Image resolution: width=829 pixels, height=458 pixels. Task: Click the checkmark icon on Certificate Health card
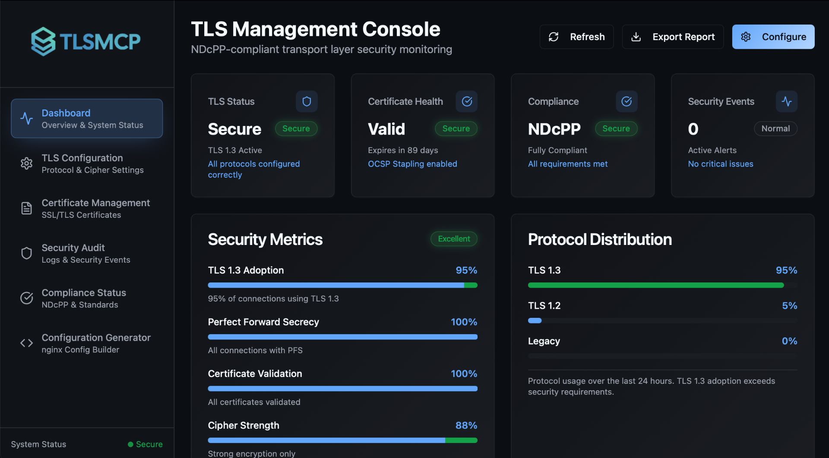click(x=467, y=101)
